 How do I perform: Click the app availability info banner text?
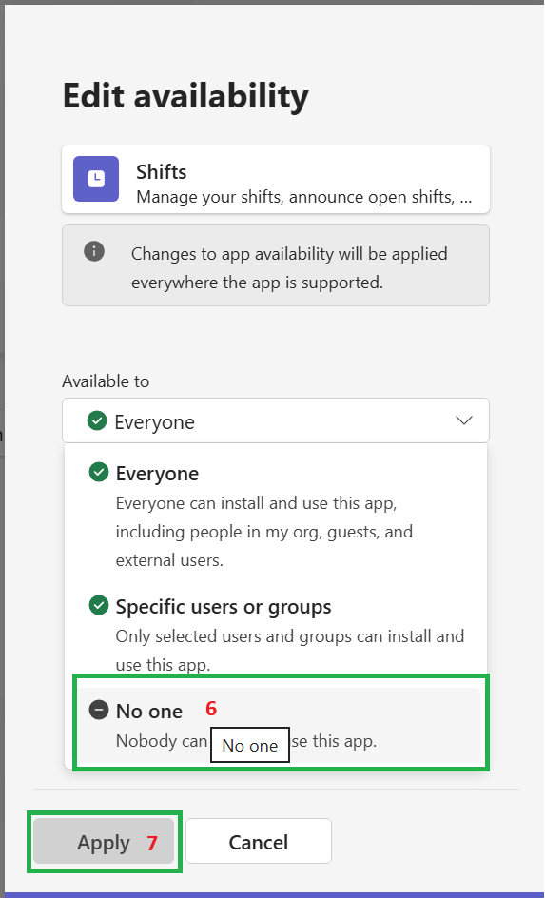289,268
